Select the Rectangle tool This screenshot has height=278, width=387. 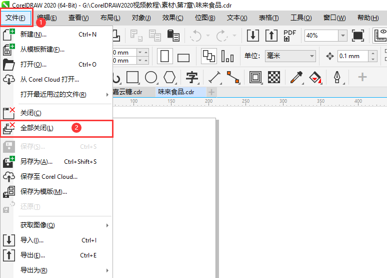click(x=132, y=78)
